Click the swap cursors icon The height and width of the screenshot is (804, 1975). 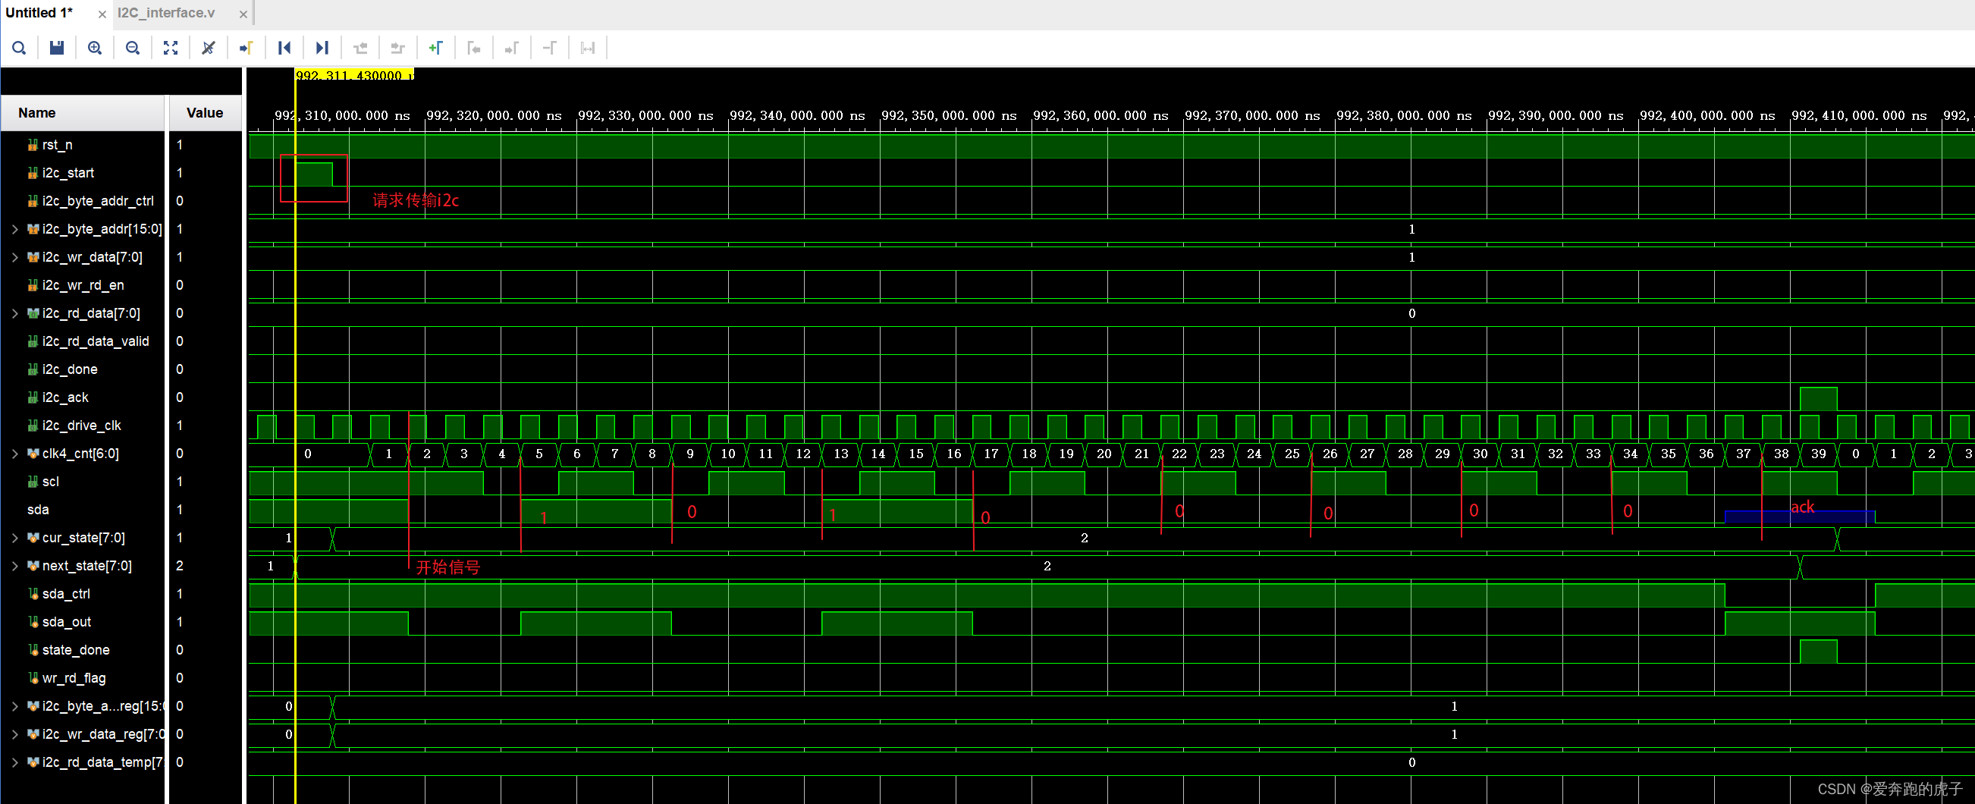coord(588,49)
